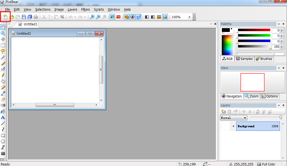Select the Lasso tool
The width and height of the screenshot is (287, 166).
click(x=3, y=51)
